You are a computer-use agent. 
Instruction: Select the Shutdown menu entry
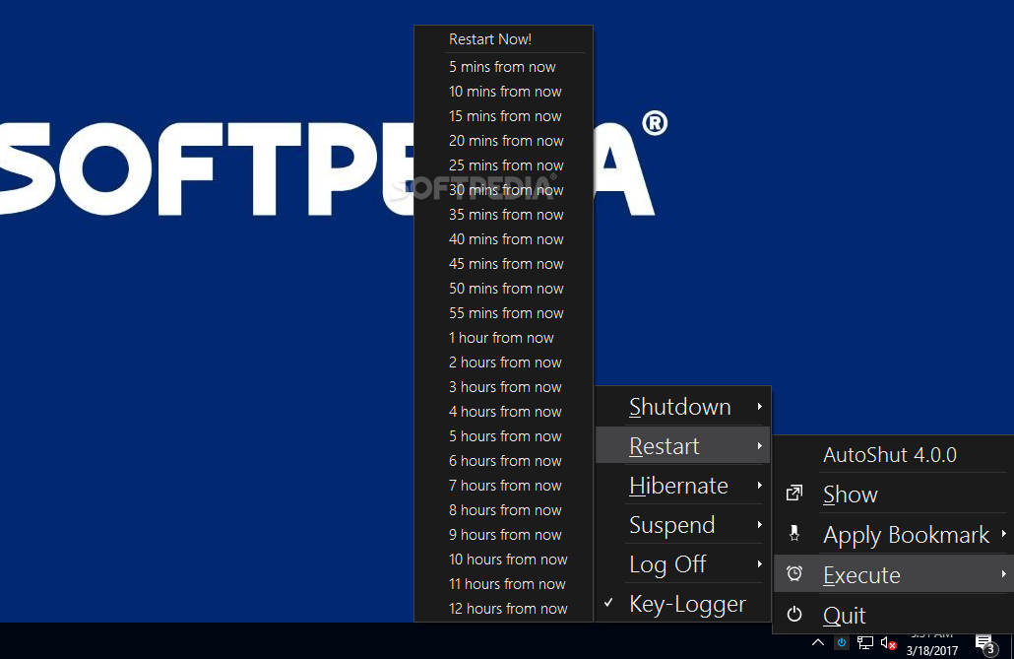[x=683, y=407]
